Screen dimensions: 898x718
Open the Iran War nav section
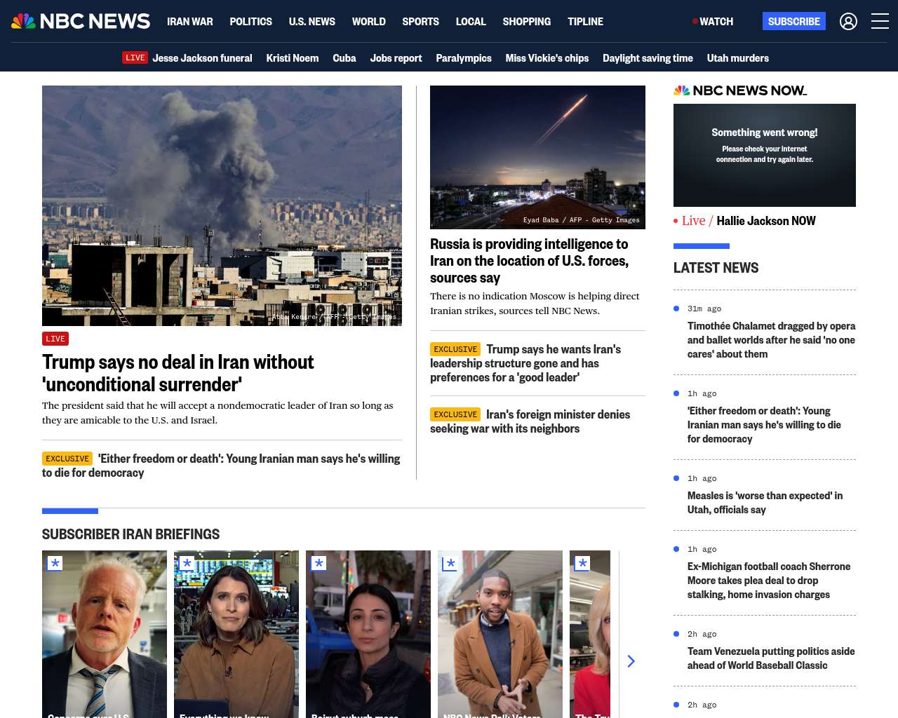pyautogui.click(x=189, y=22)
